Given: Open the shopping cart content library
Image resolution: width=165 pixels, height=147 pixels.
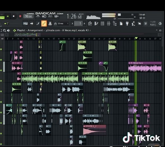Looking at the screenshot, I should pyautogui.click(x=146, y=24).
